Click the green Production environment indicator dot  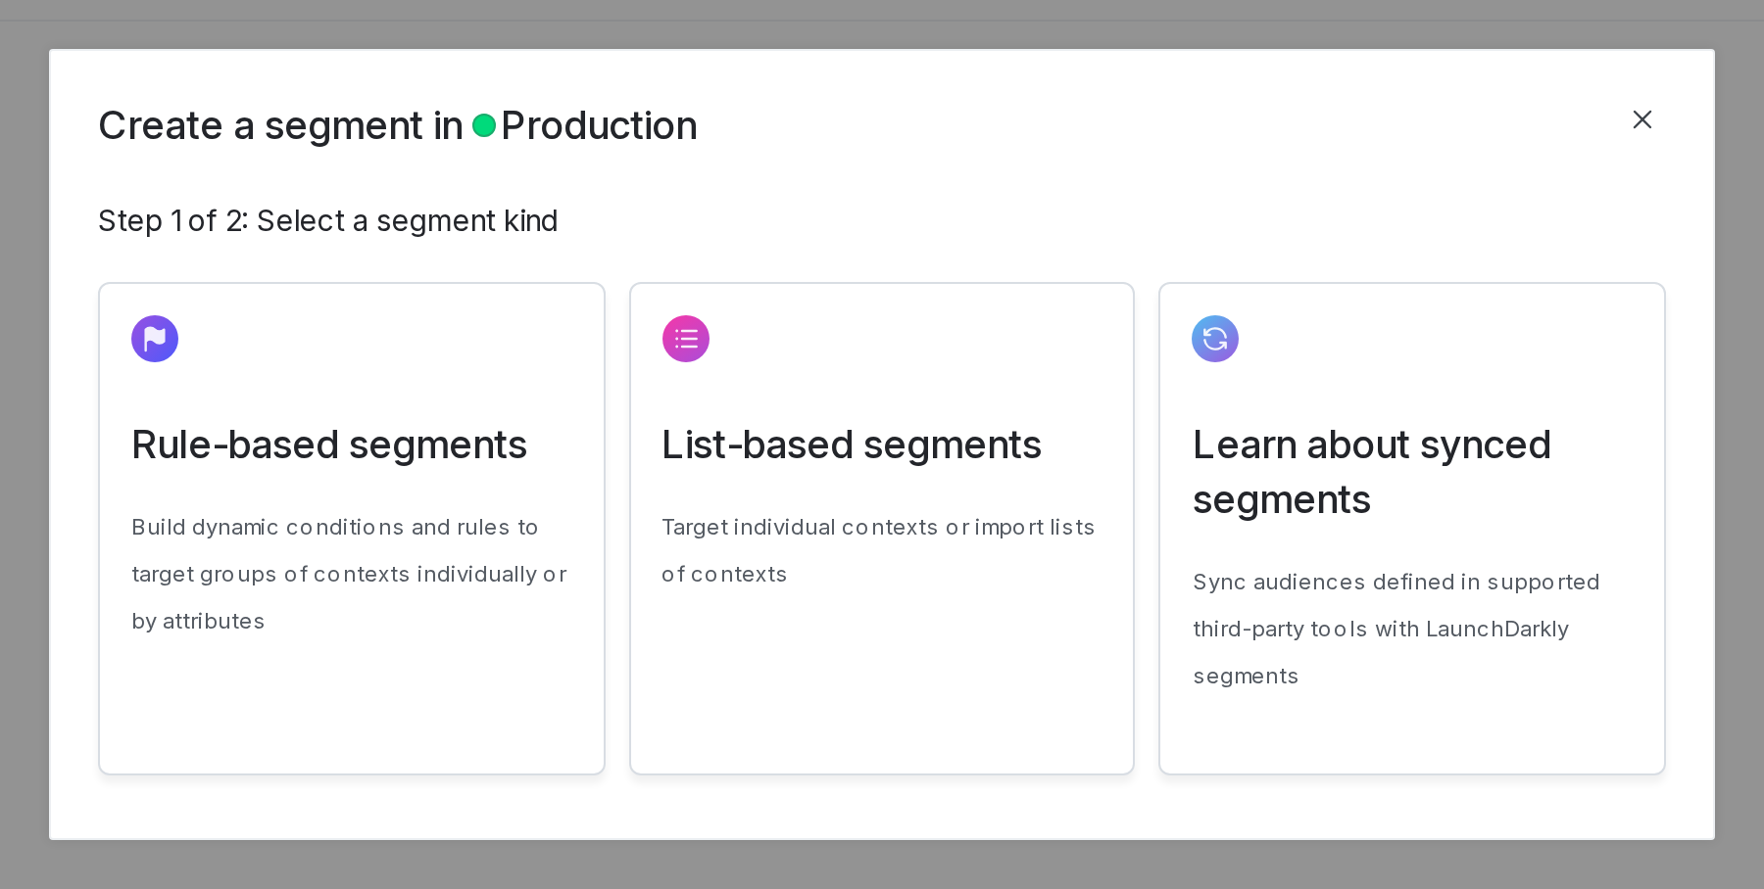point(483,125)
